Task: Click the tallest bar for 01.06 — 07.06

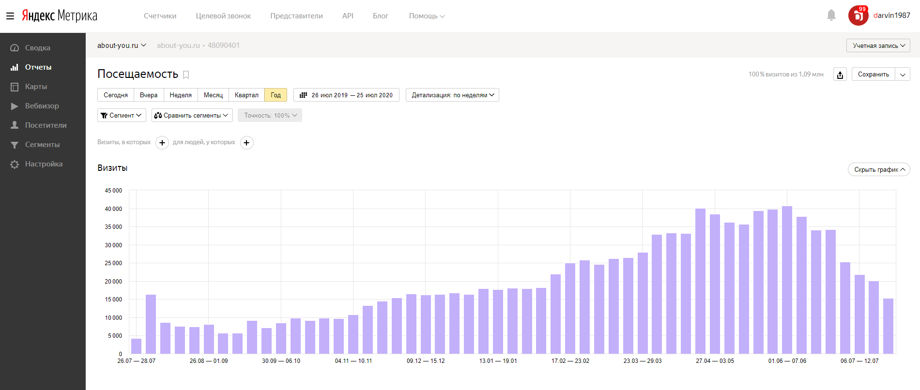Action: pos(787,280)
